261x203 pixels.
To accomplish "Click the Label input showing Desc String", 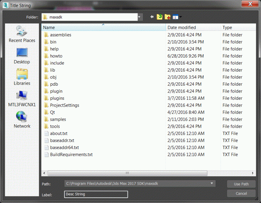I will (96, 194).
